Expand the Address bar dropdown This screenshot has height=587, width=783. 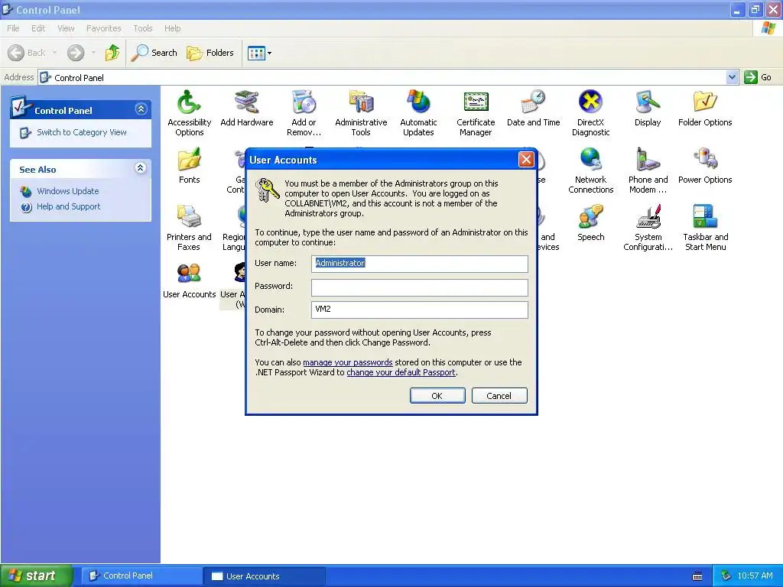point(732,77)
